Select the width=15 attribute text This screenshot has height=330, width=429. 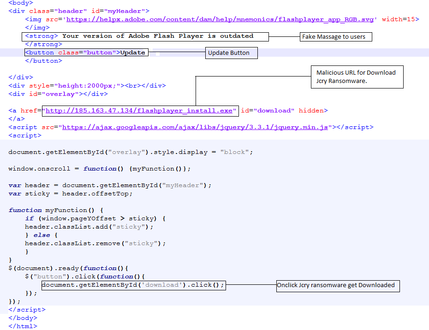[399, 19]
